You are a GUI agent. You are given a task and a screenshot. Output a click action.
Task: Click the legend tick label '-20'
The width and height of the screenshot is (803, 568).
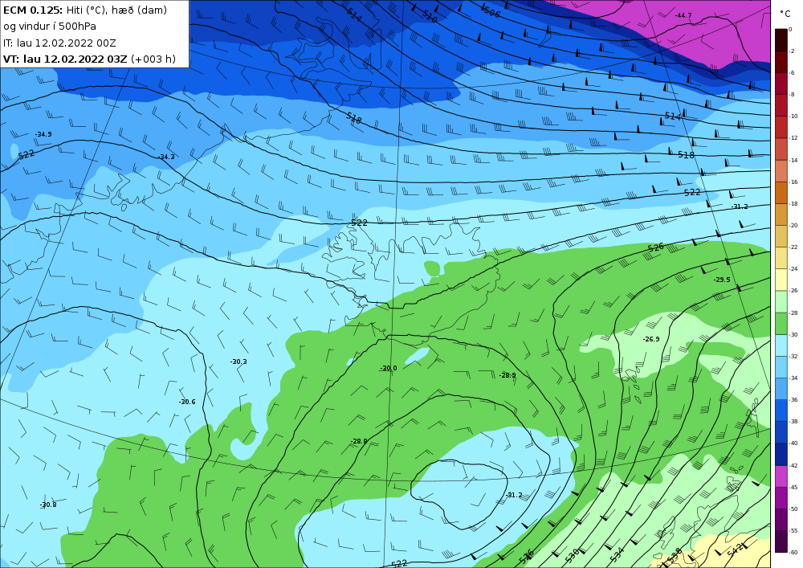pyautogui.click(x=793, y=226)
